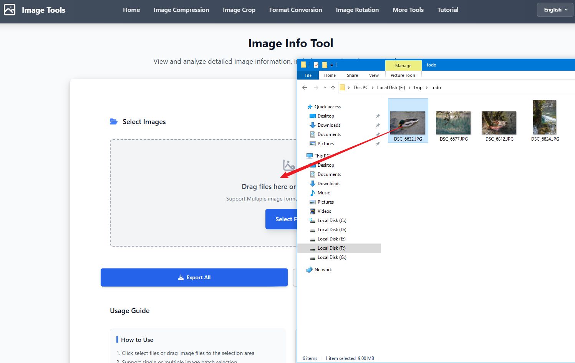Open the Tutorial page

[448, 10]
